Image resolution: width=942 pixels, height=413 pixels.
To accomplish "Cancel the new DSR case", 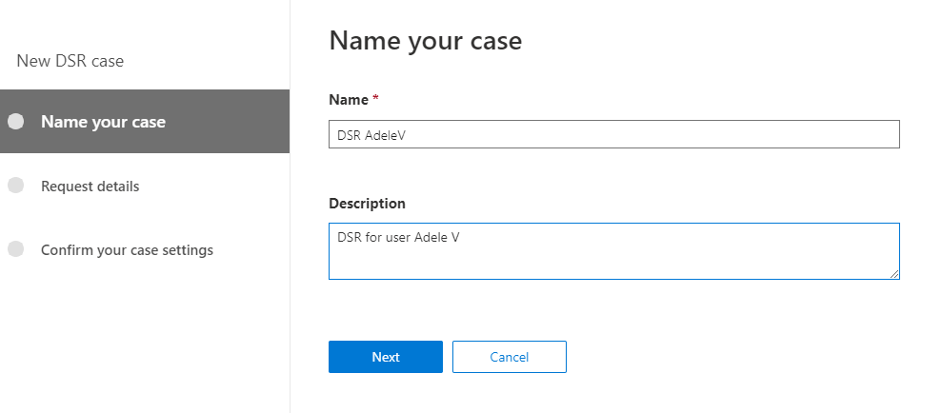I will coord(509,357).
